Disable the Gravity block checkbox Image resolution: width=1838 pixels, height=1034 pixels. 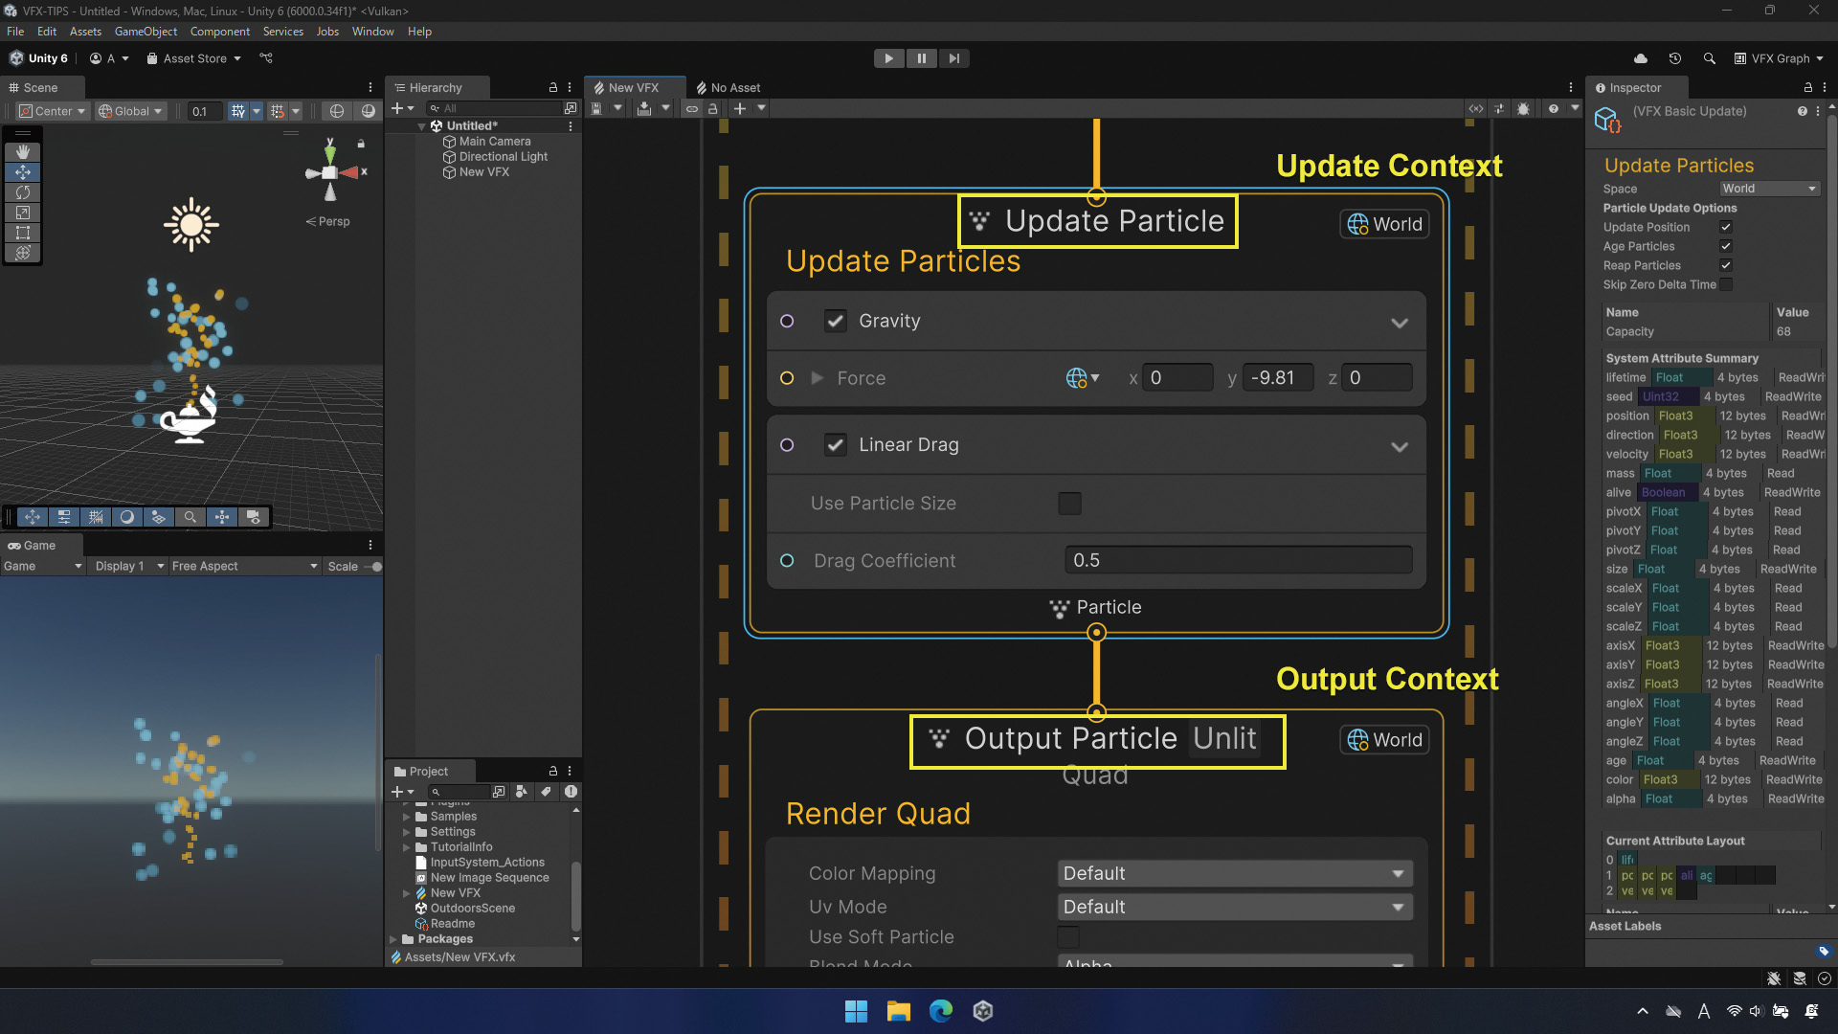835,322
